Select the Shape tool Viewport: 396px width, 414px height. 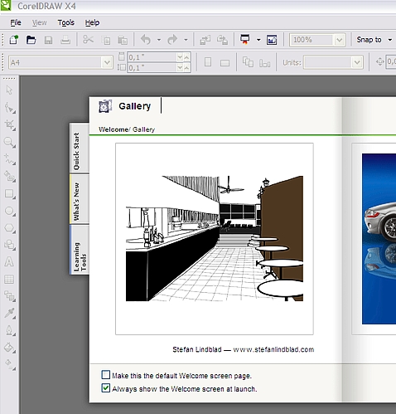(10, 108)
